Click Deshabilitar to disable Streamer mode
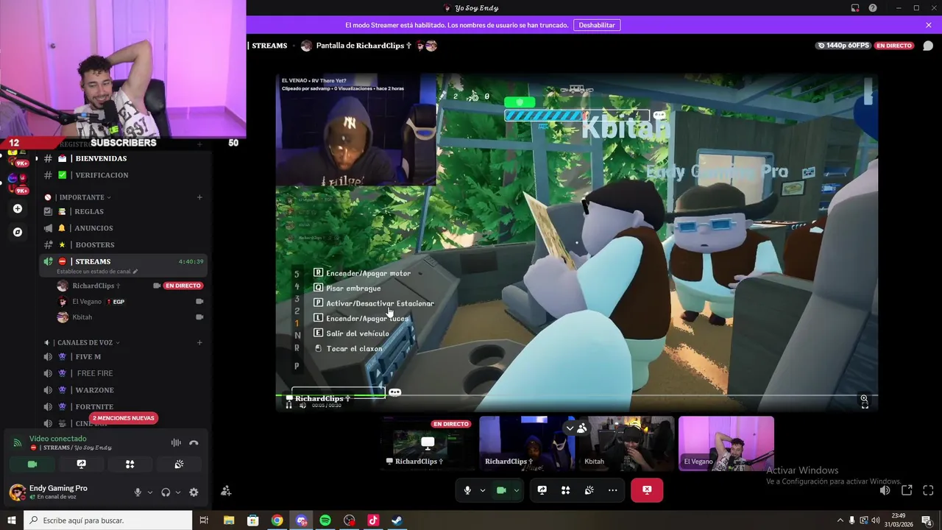The image size is (942, 530). (x=597, y=25)
